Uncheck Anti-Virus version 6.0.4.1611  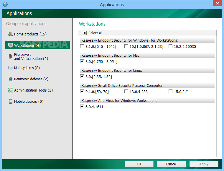(x=82, y=106)
